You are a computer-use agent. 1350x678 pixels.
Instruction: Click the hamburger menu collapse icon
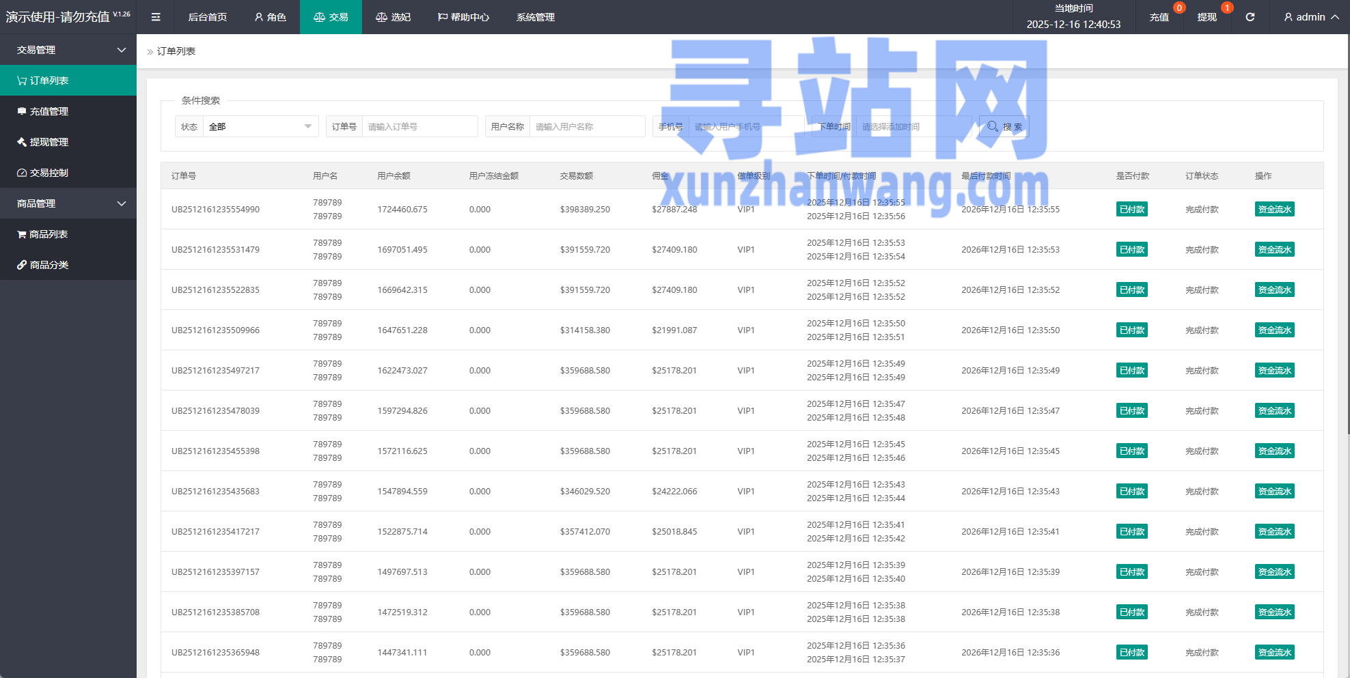coord(156,17)
